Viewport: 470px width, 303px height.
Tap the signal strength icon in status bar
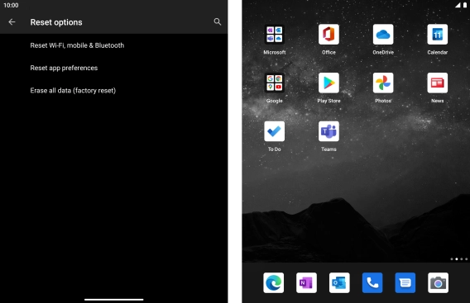(x=458, y=5)
